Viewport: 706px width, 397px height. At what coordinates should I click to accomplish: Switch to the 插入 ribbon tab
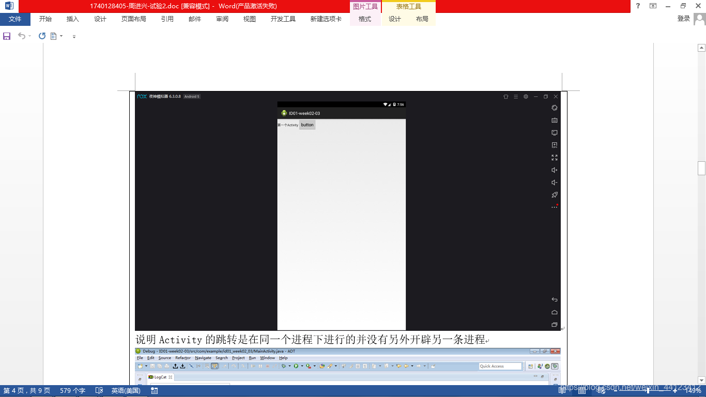(x=73, y=19)
